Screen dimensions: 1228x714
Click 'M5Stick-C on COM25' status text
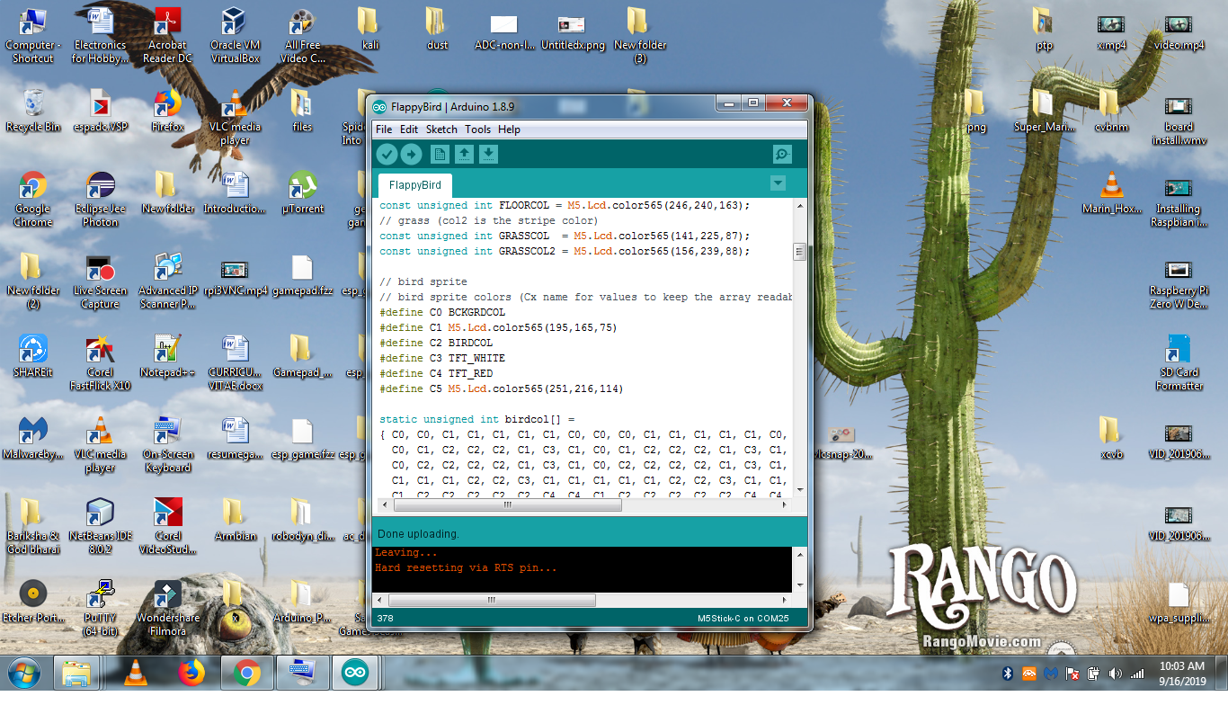(743, 619)
